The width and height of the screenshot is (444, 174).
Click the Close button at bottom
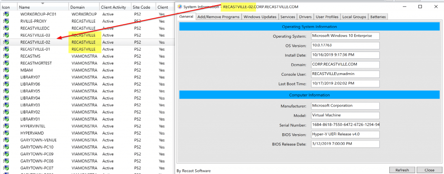coord(429,170)
